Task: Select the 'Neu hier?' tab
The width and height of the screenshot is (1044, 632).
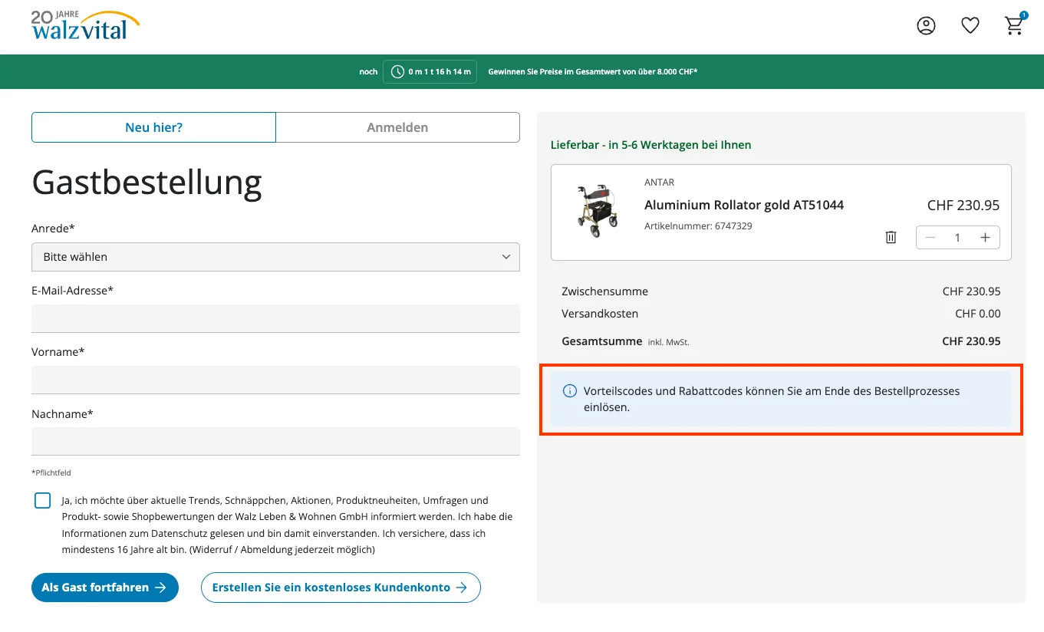Action: (x=153, y=127)
